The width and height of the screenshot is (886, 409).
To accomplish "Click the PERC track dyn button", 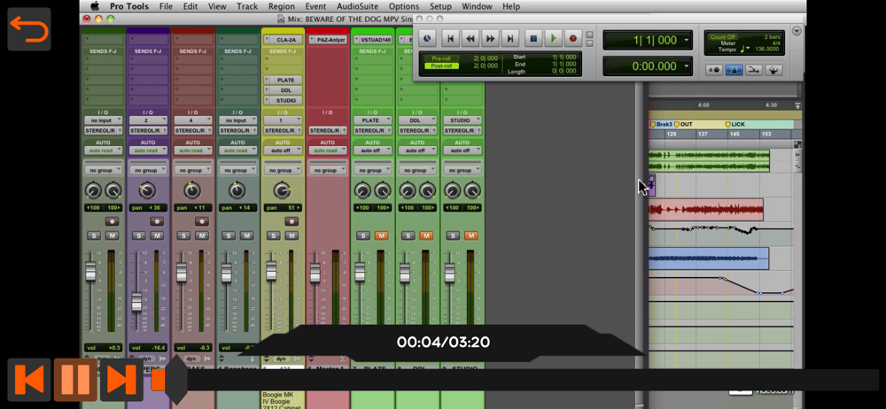I will click(146, 359).
